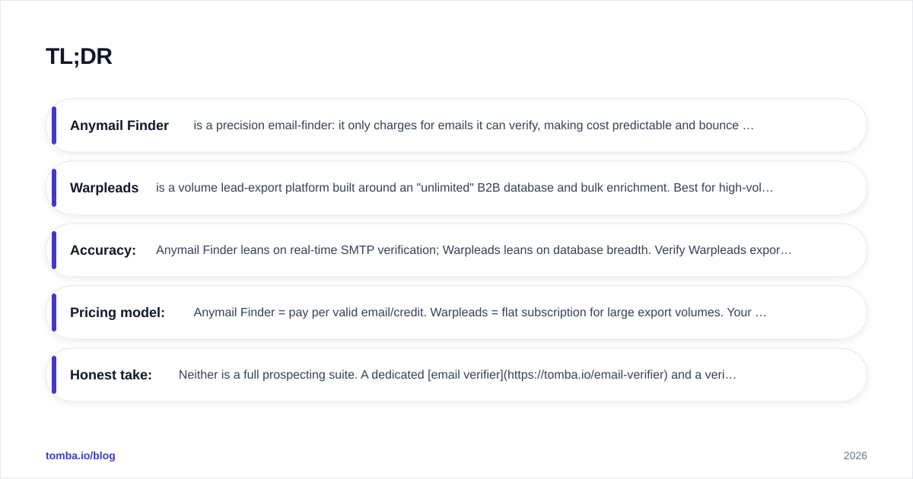Screen dimensions: 913x479
Task: Click the 2026 footer year text
Action: pos(855,455)
